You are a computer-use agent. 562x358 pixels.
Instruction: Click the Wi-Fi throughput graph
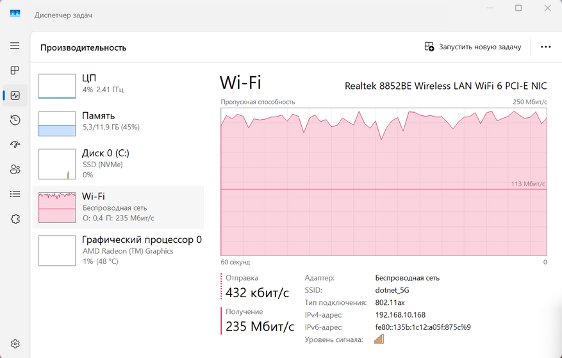[x=383, y=182]
